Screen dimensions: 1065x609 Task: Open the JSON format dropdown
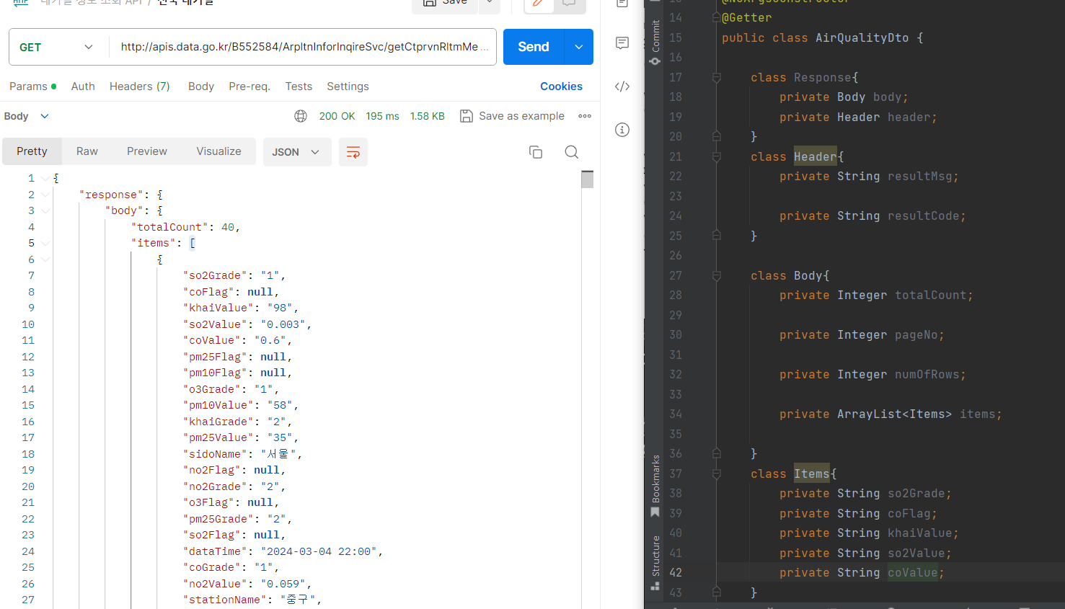pyautogui.click(x=296, y=152)
